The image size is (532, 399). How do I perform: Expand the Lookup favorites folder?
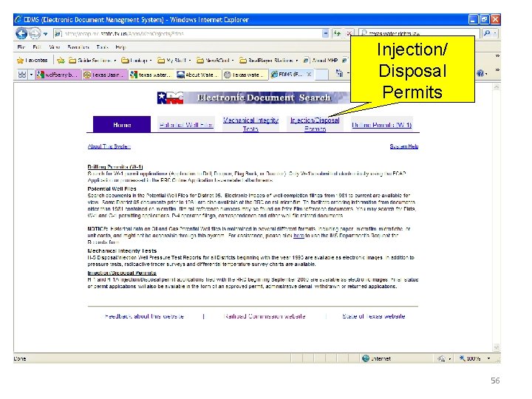(x=137, y=60)
